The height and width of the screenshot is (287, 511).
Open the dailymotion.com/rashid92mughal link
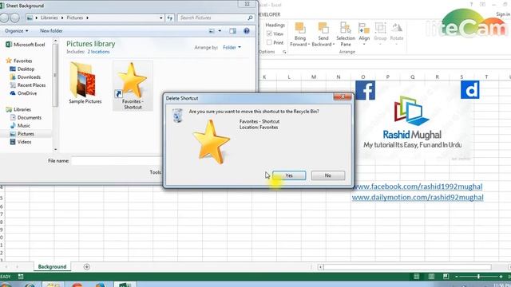pyautogui.click(x=418, y=197)
